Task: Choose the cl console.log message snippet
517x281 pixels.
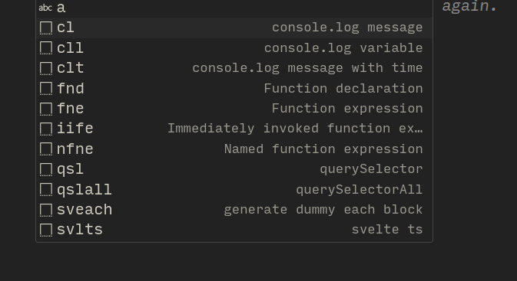Action: (x=234, y=28)
